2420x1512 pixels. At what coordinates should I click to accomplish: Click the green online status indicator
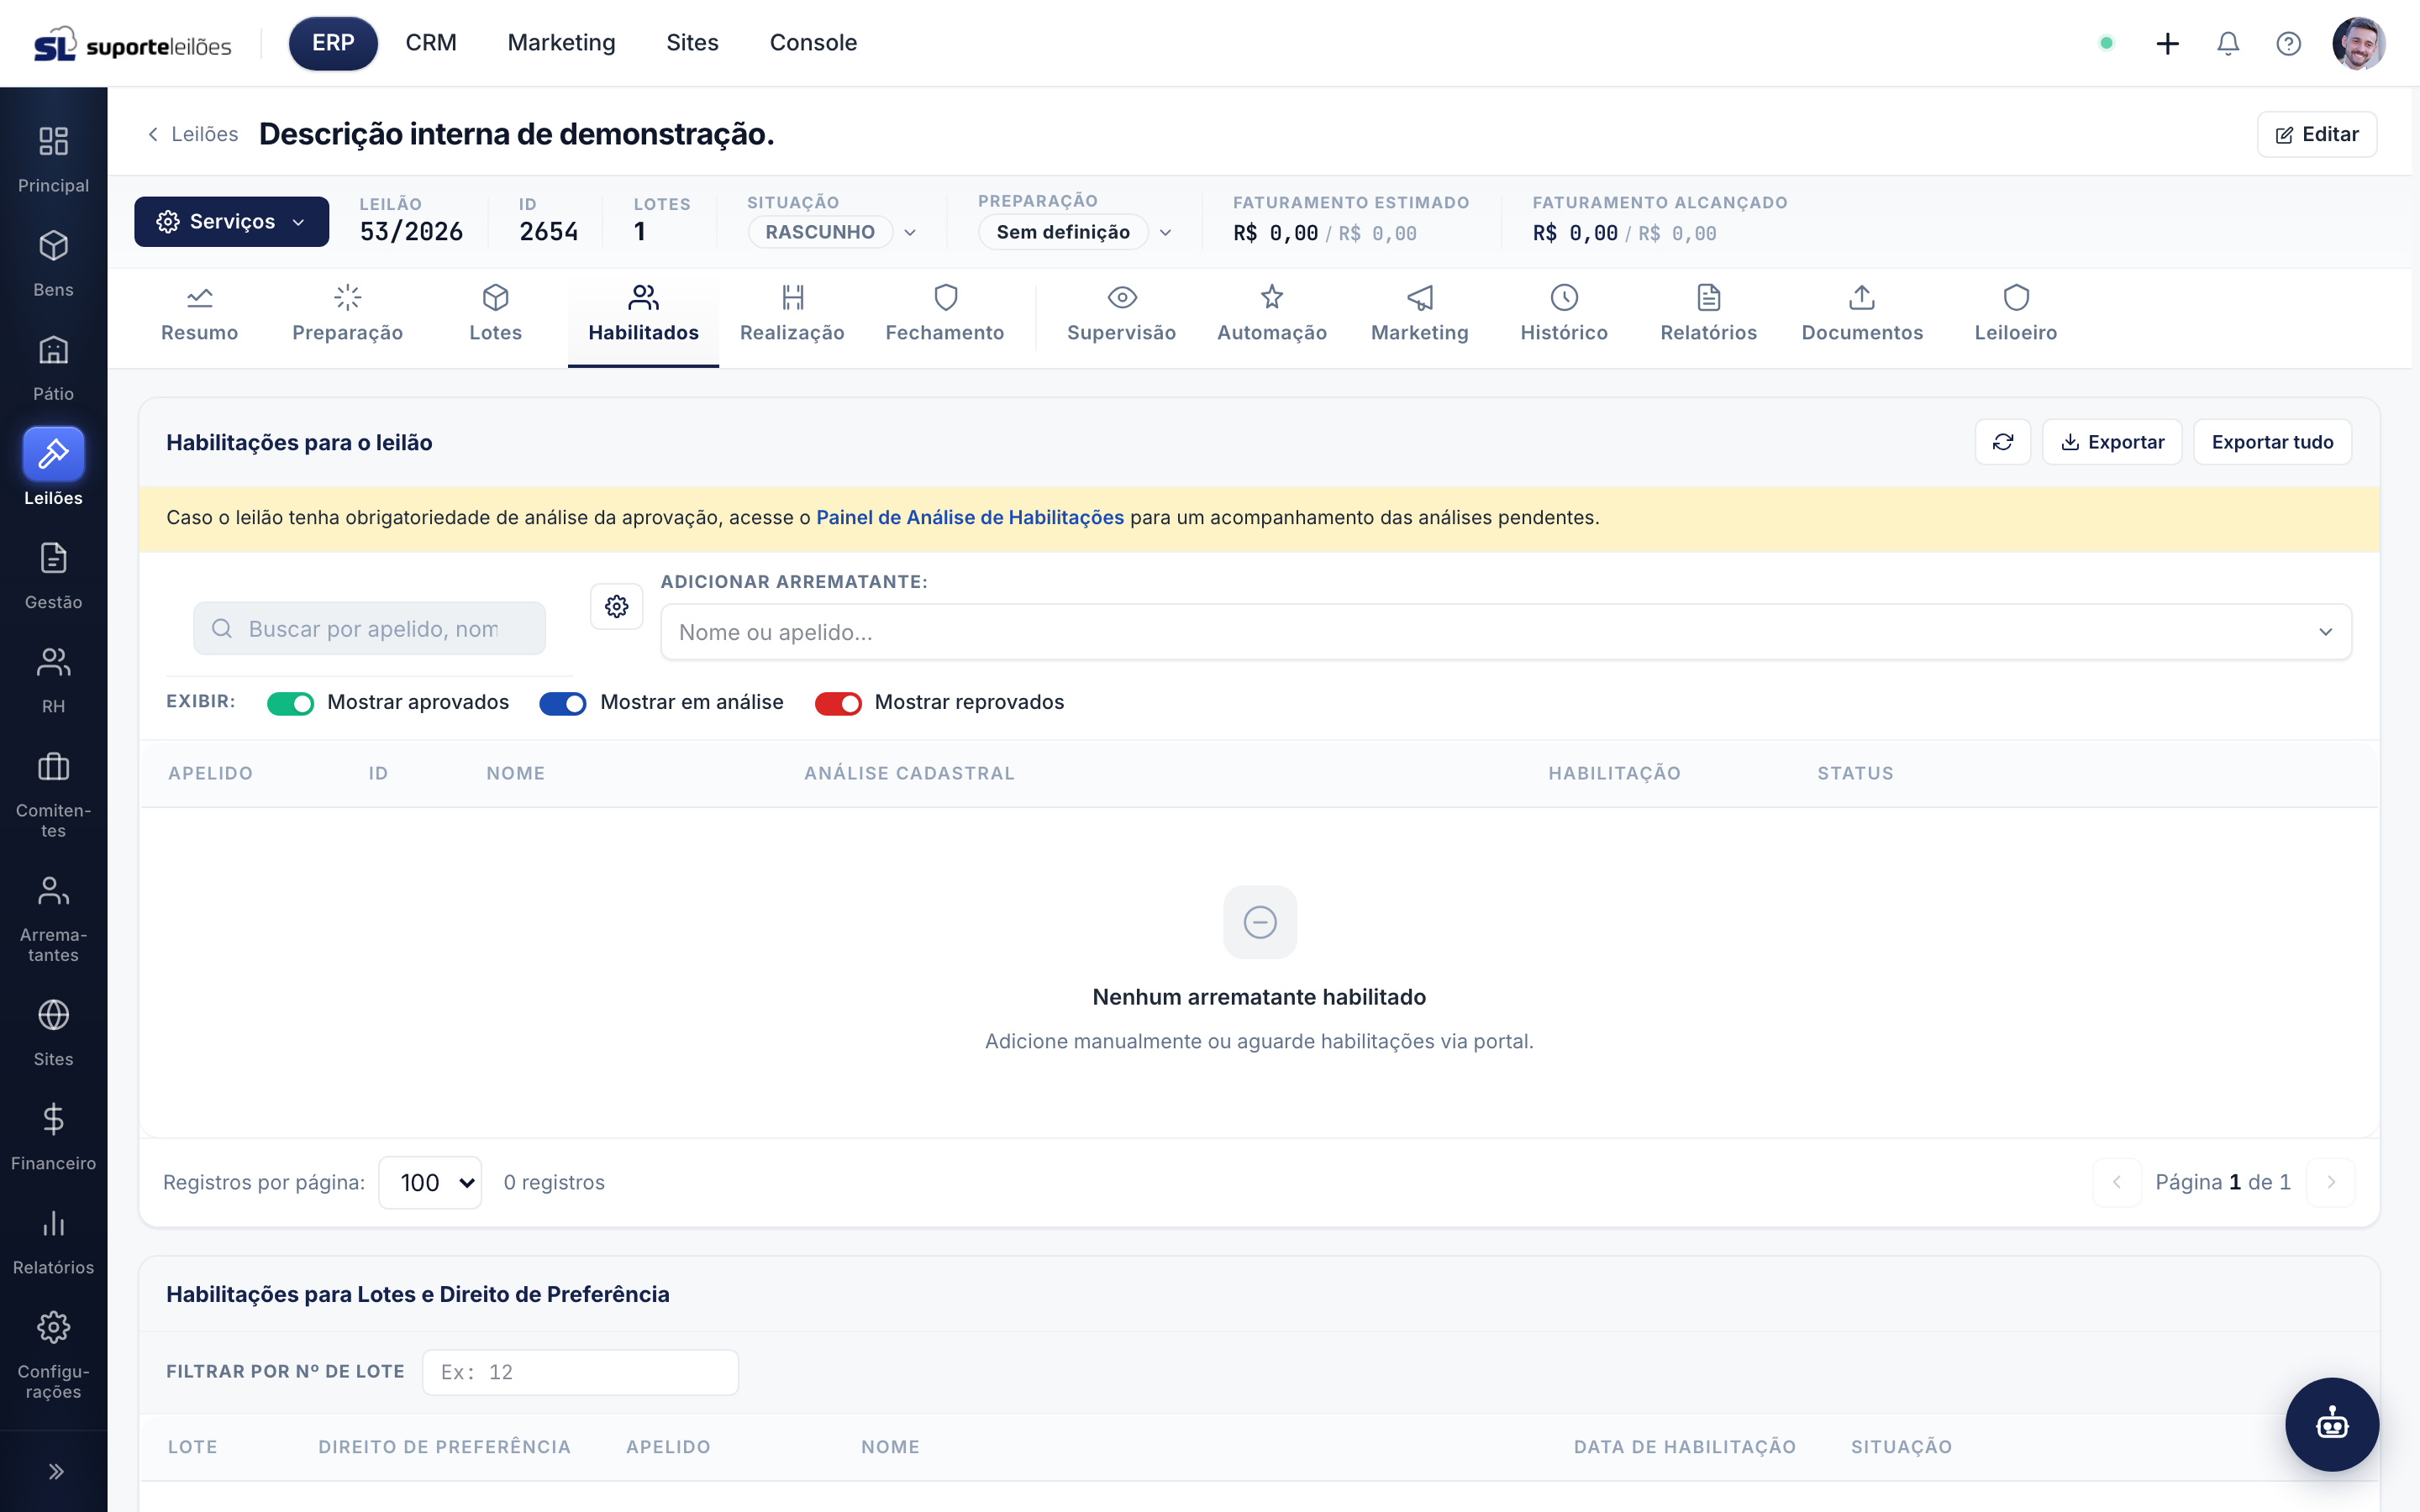click(2106, 43)
